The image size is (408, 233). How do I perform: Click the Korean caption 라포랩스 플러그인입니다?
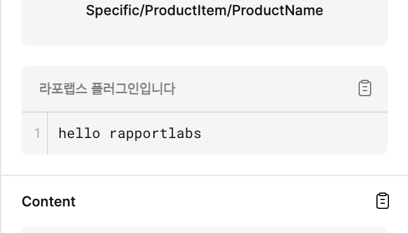(x=107, y=89)
